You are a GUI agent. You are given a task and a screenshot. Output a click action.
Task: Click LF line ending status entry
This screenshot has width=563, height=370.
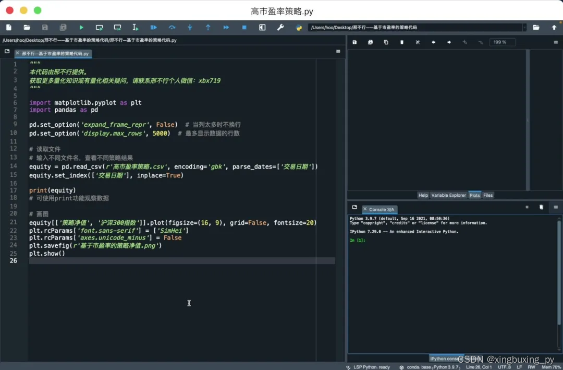pyautogui.click(x=519, y=367)
